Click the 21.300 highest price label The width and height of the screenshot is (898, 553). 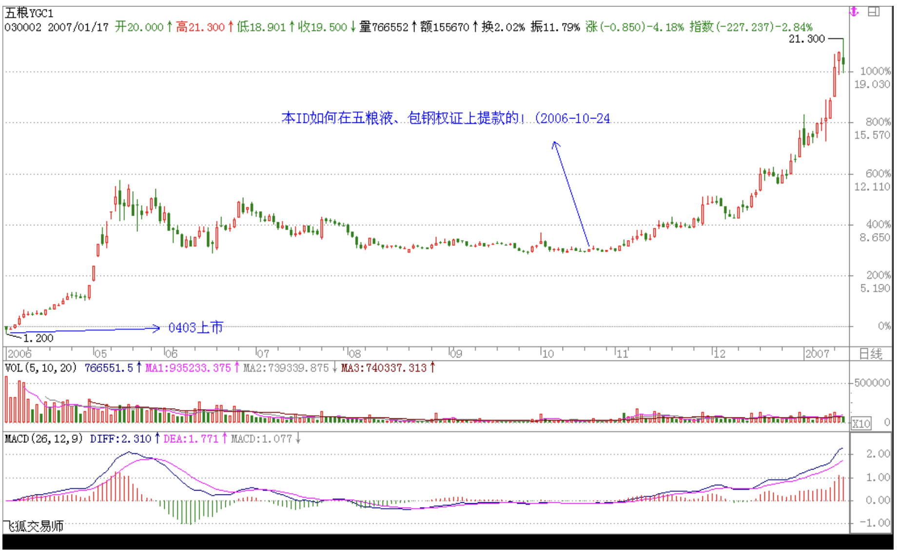pos(806,39)
